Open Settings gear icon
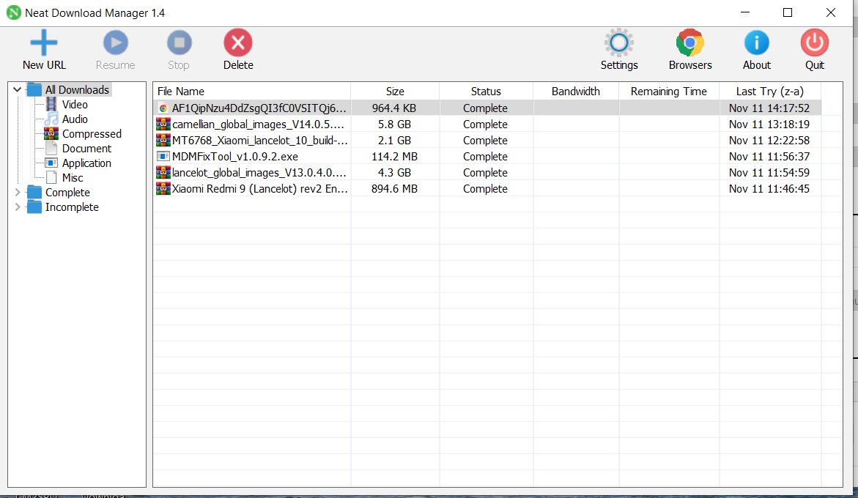 tap(619, 43)
